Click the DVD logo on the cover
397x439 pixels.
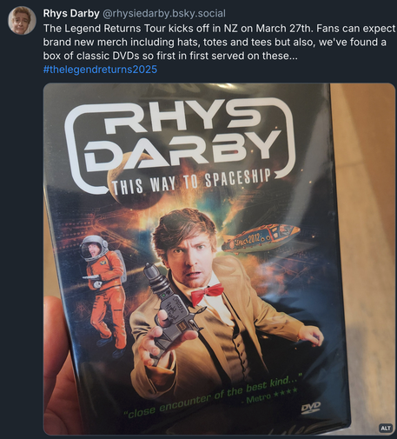pos(311,407)
